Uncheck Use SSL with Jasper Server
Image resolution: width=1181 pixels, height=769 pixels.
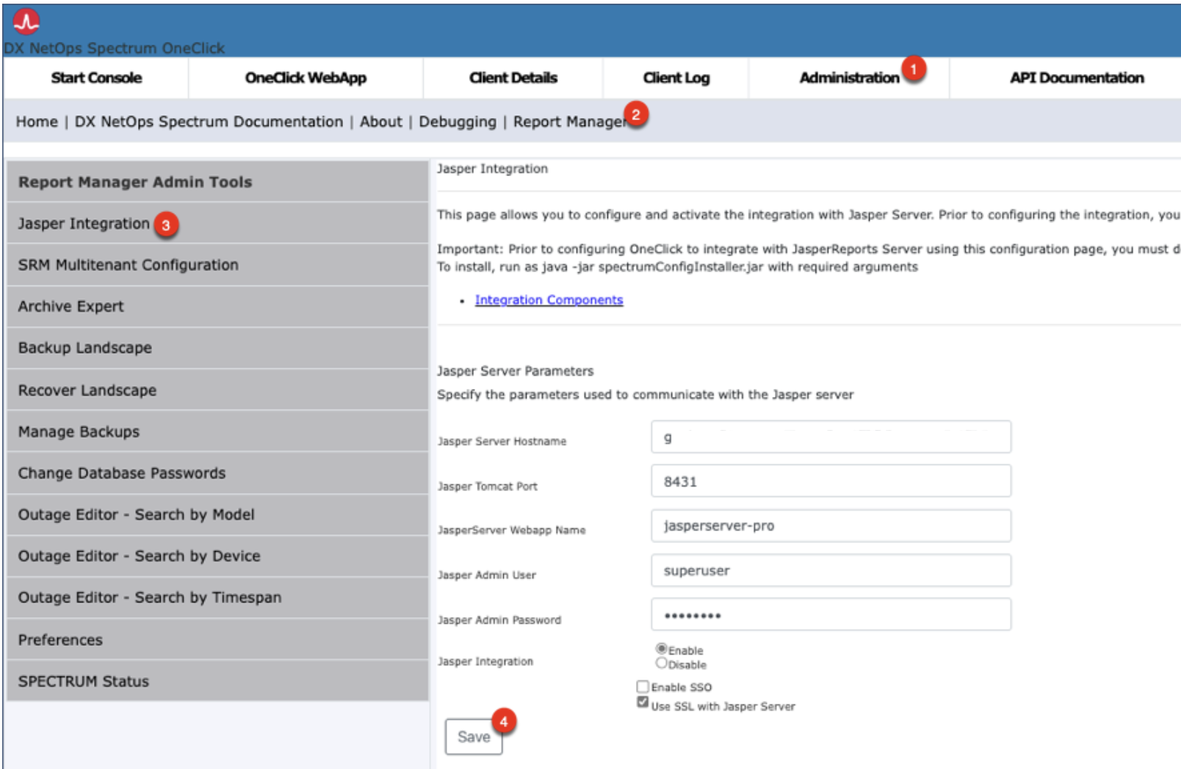643,703
